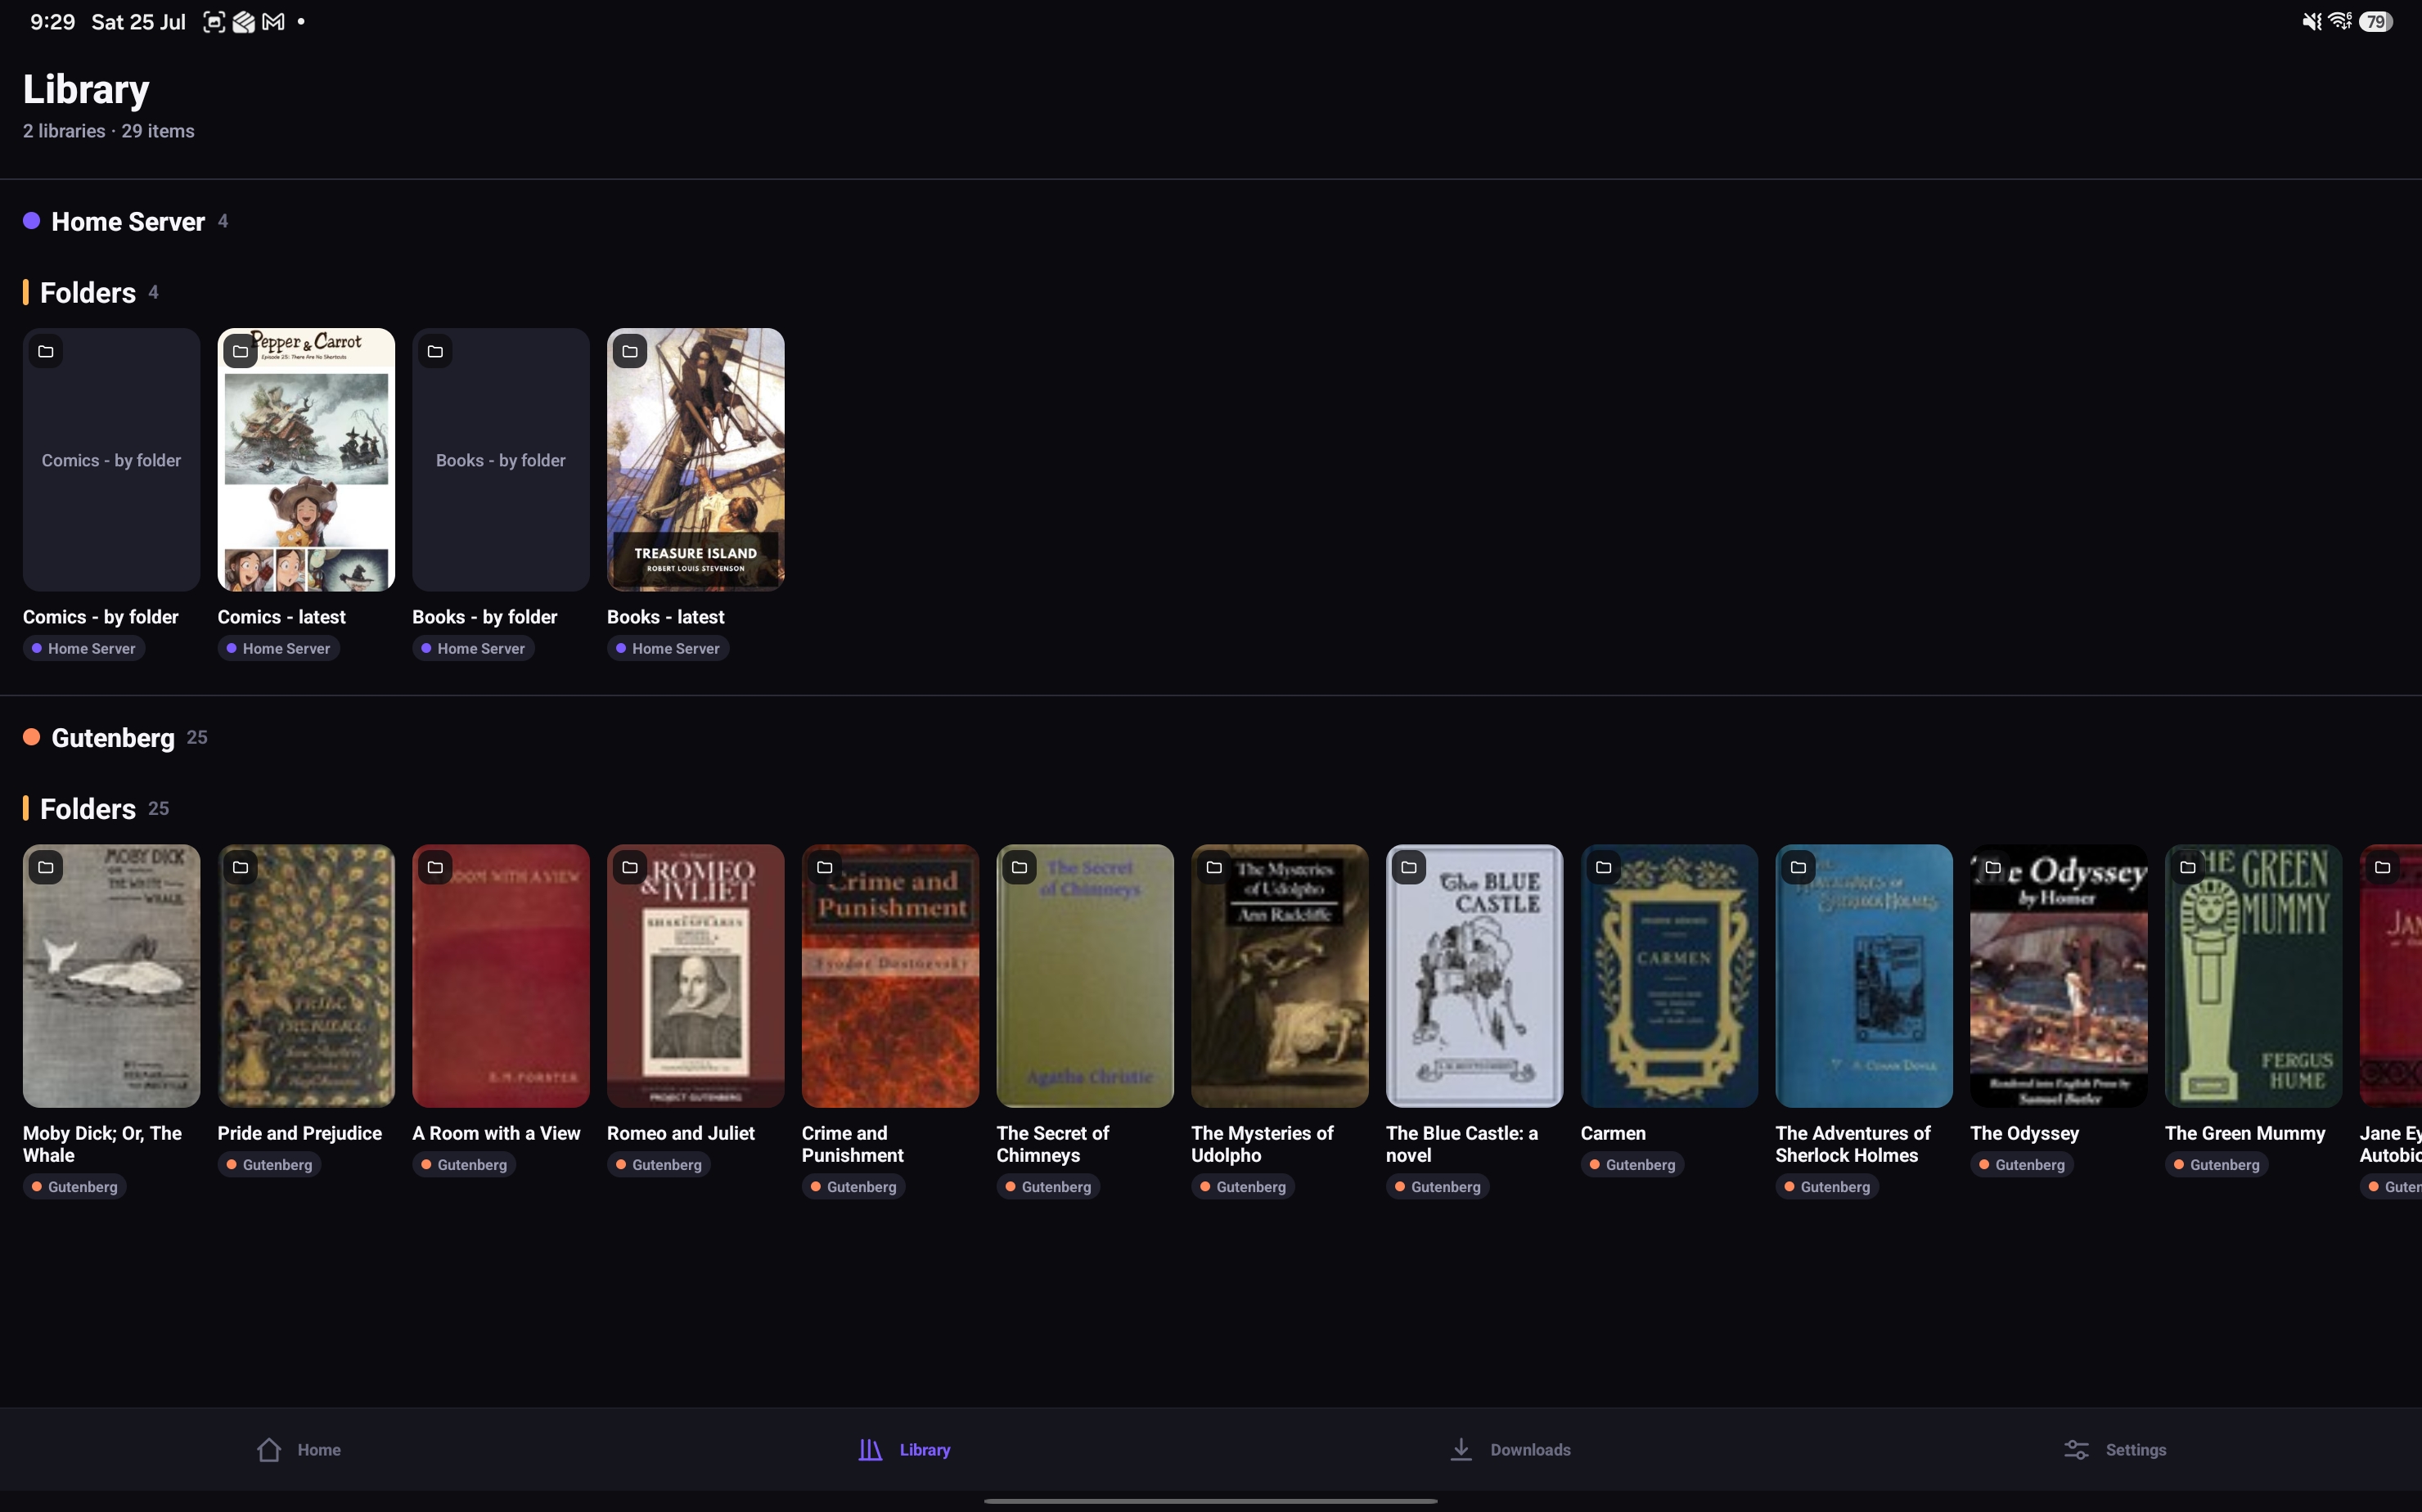2422x1512 pixels.
Task: Open the Moby Dick cover thumbnail
Action: 111,975
